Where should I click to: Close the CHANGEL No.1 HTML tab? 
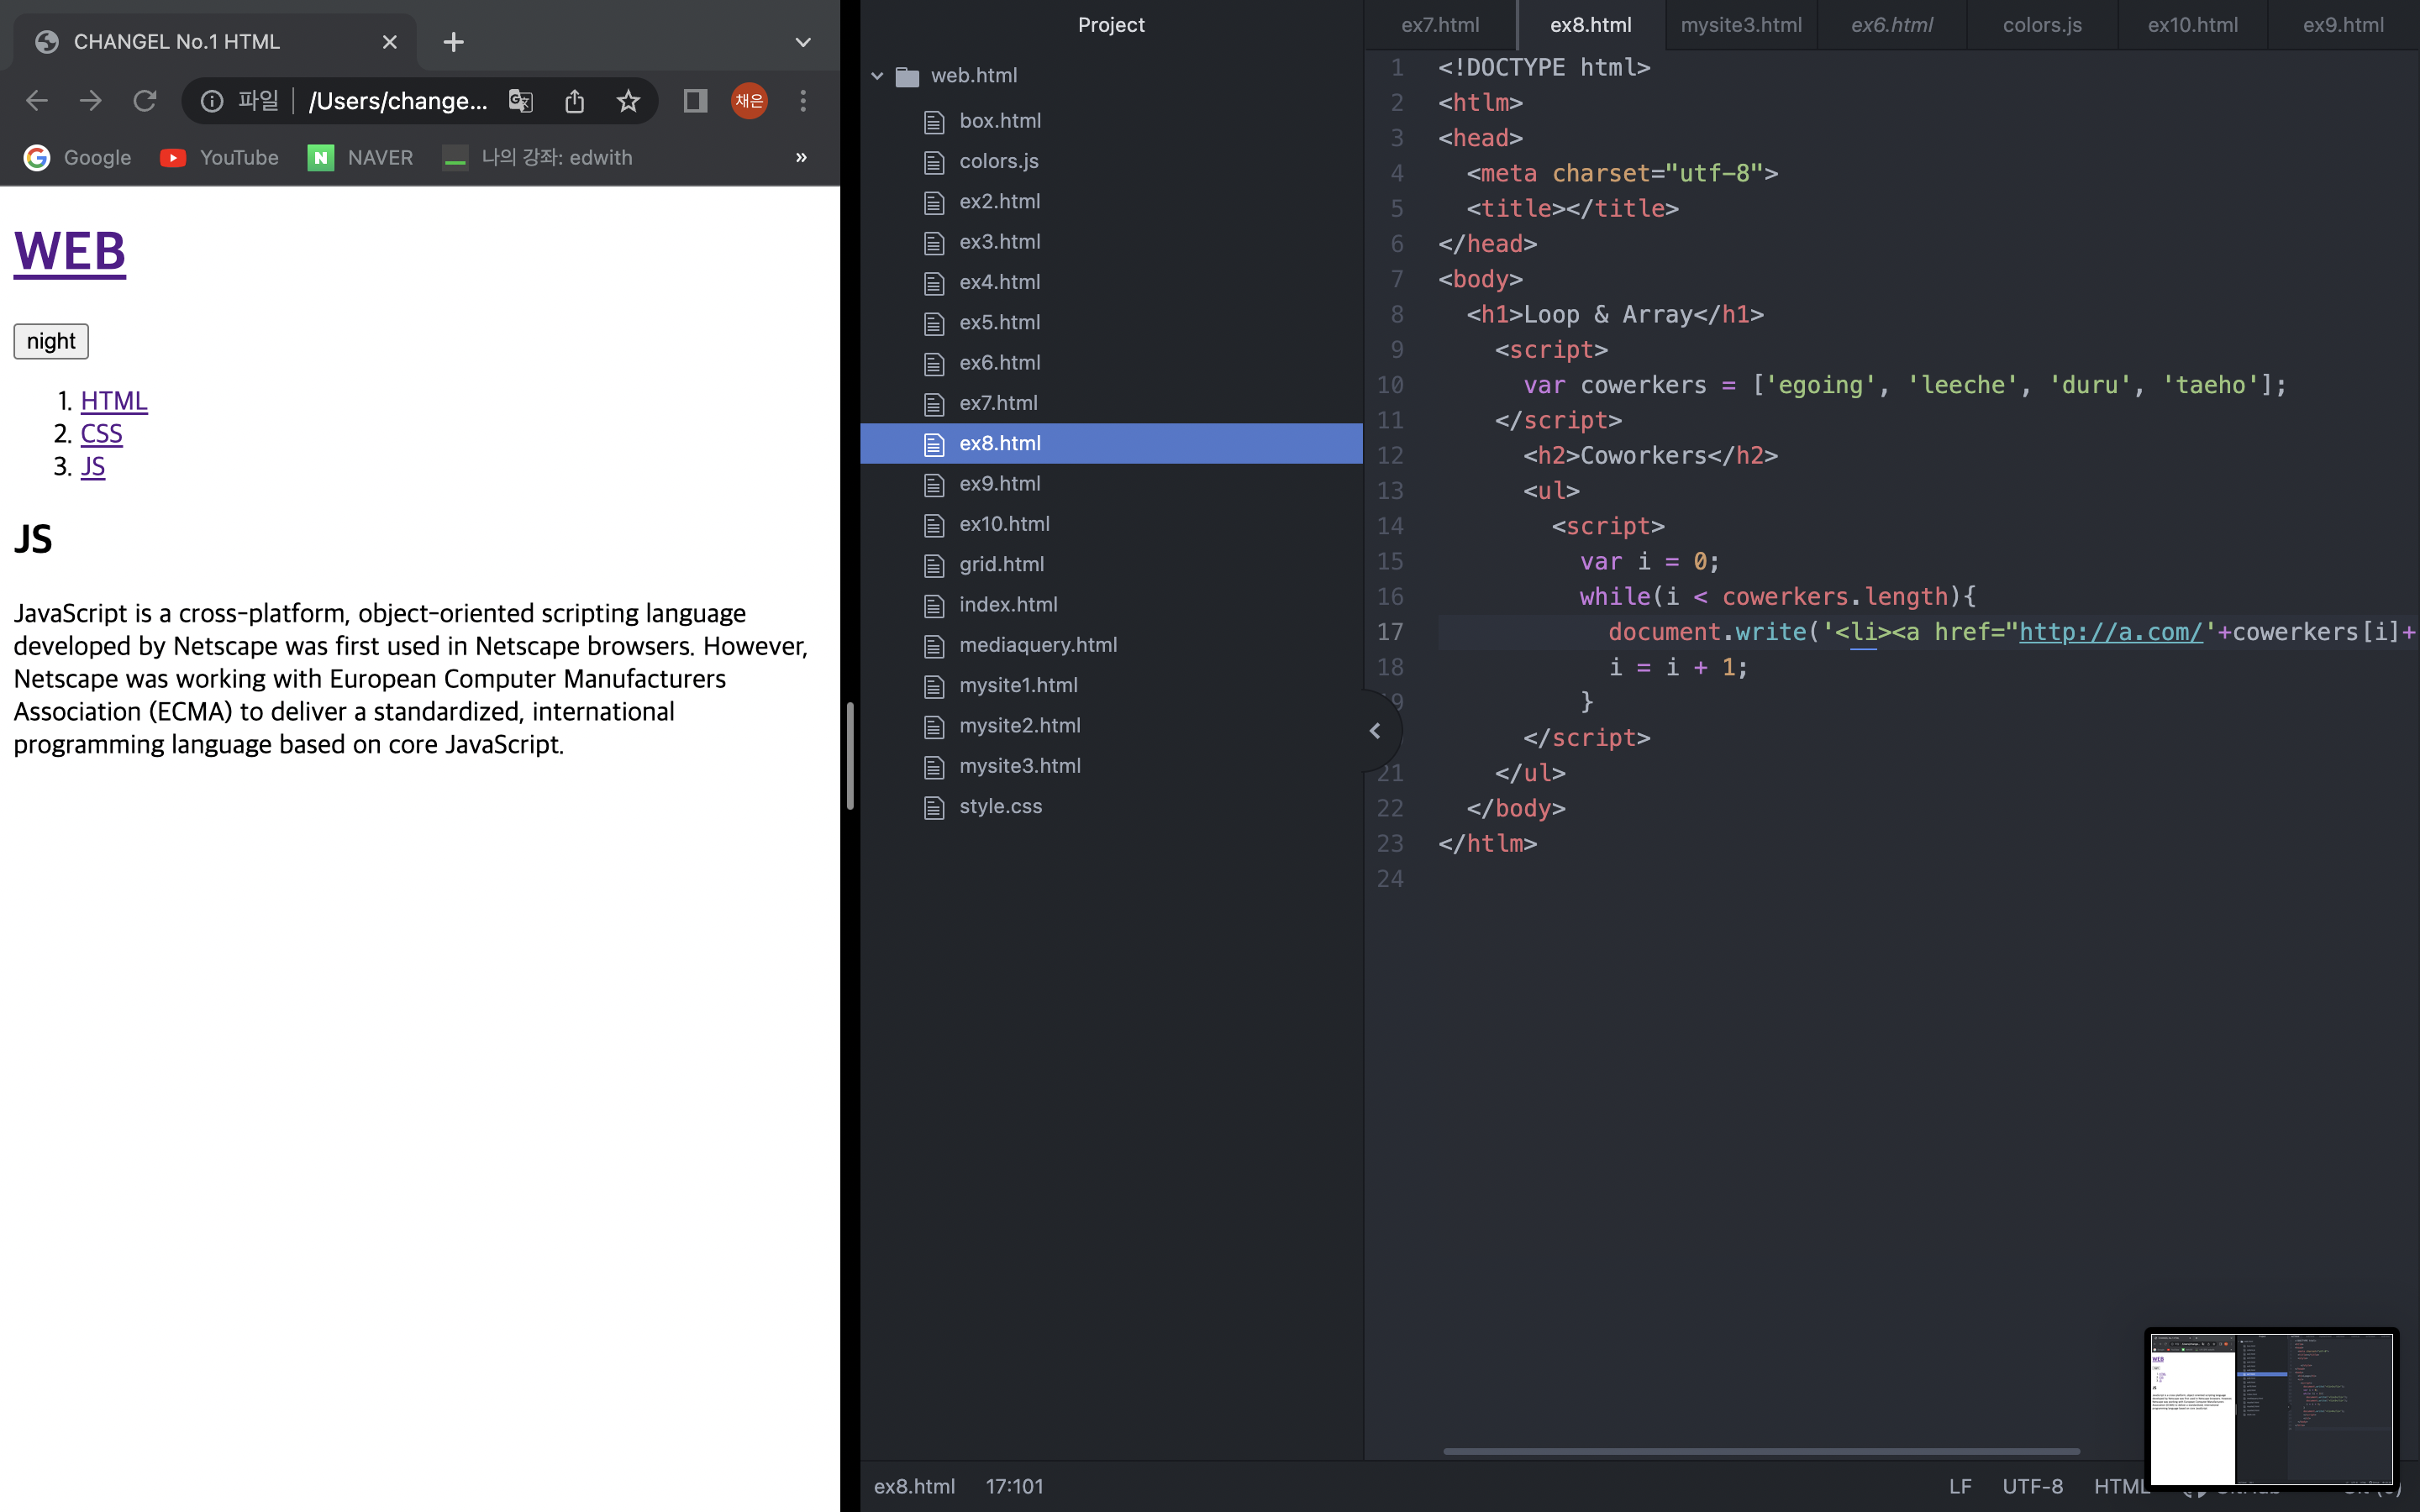coord(390,42)
